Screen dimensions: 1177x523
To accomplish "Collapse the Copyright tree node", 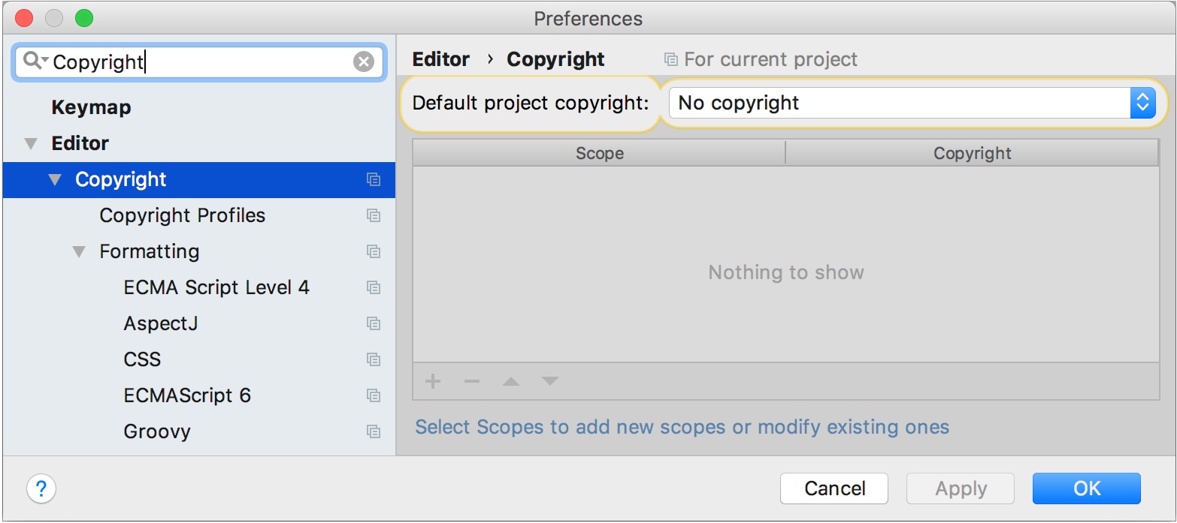I will (x=55, y=179).
